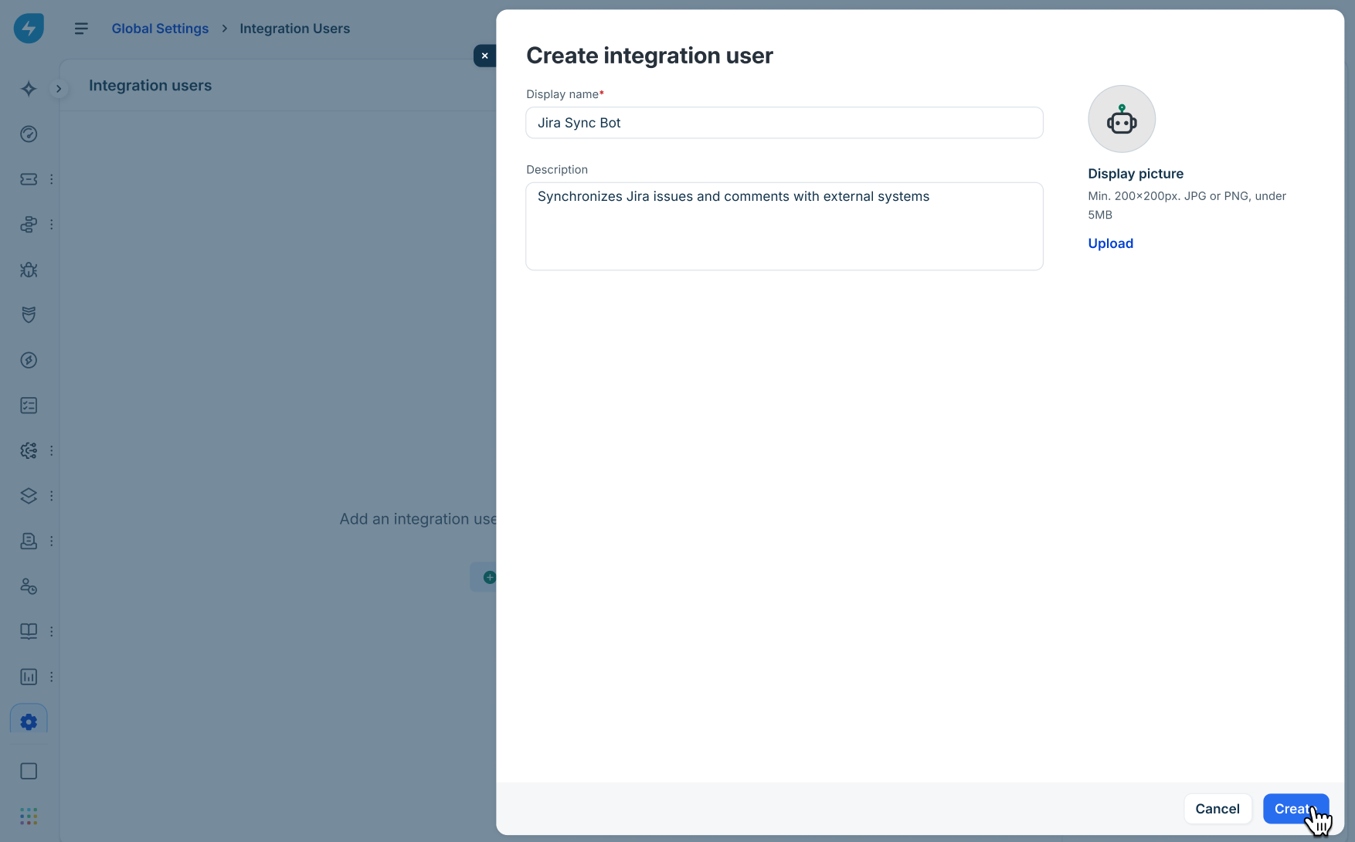Open the stamp approval icon in sidebar
The height and width of the screenshot is (842, 1355).
[x=29, y=541]
